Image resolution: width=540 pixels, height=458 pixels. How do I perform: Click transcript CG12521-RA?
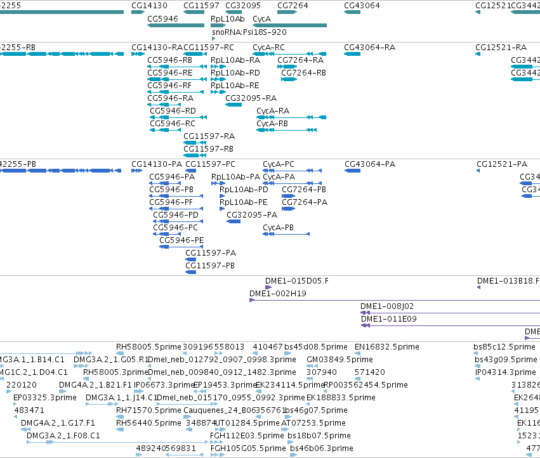[501, 47]
